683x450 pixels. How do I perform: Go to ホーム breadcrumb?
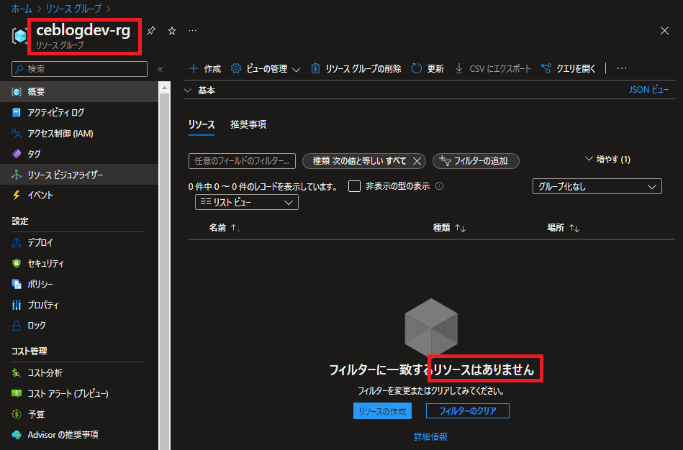pos(22,9)
